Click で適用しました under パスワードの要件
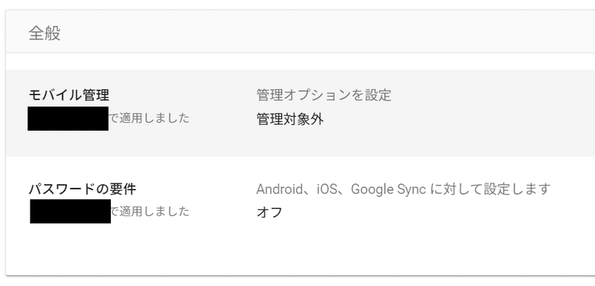 pos(150,212)
